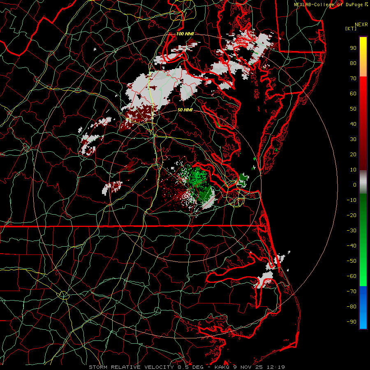Click the NEXR label above the color scale
The image size is (370, 370).
361,25
